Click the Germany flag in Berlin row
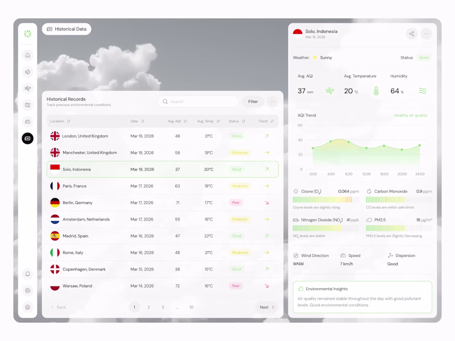 55,203
